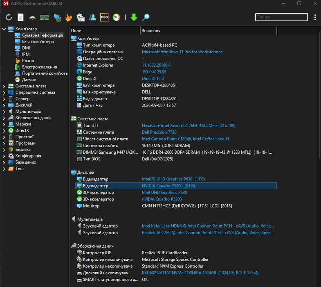Viewport: 321px width, 287px height.
Task: Expand the DirectX tree node
Action: coord(4,131)
